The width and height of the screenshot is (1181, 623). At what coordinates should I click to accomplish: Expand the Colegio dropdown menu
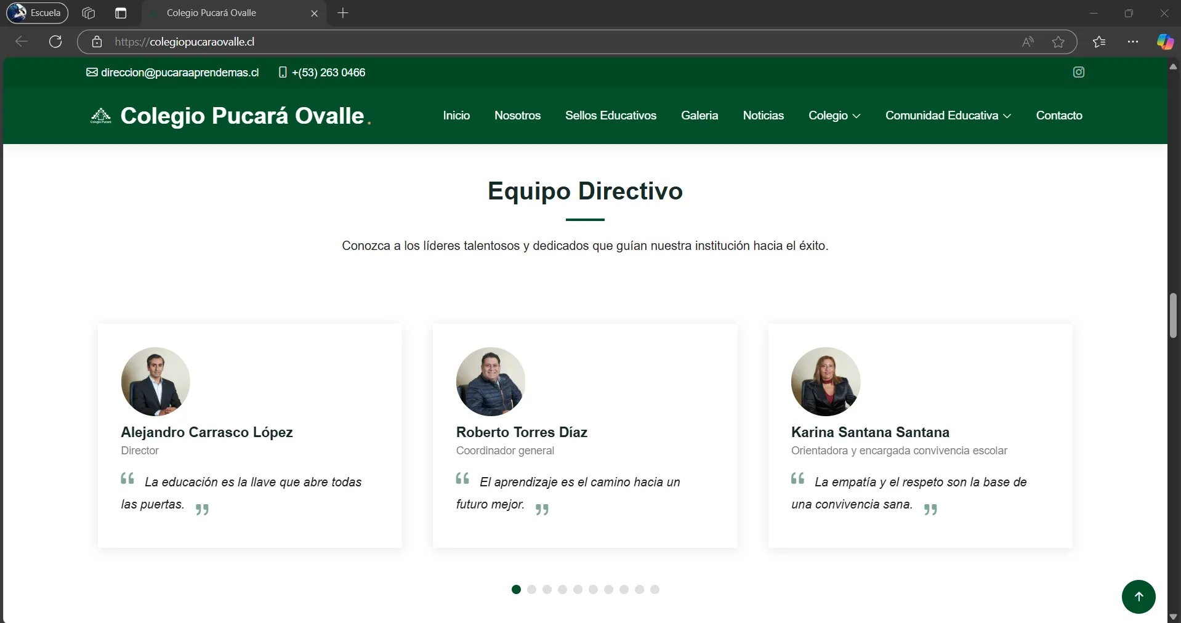click(x=834, y=116)
